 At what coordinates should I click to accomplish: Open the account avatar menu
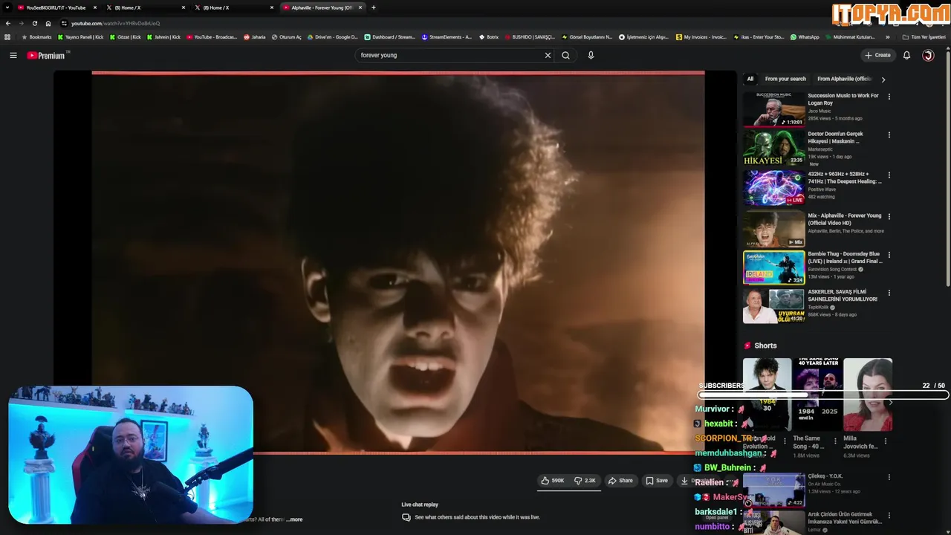(x=928, y=55)
